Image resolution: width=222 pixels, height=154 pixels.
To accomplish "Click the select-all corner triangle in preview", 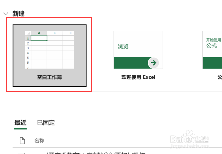I will point(28,33).
